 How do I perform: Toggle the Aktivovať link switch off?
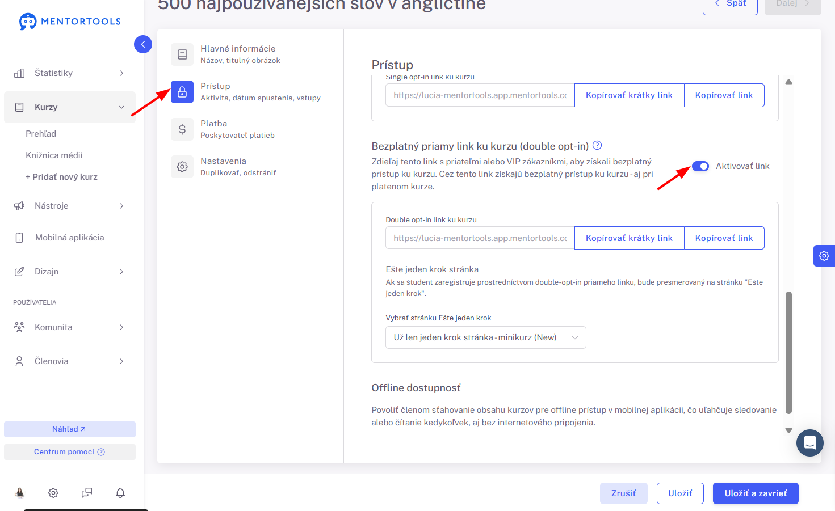tap(700, 166)
